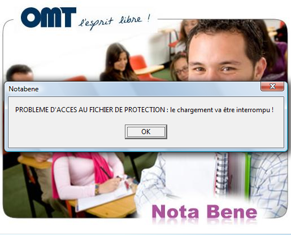291x235 pixels.
Task: Click the dark-haired woman looking down
Action: click(x=118, y=63)
